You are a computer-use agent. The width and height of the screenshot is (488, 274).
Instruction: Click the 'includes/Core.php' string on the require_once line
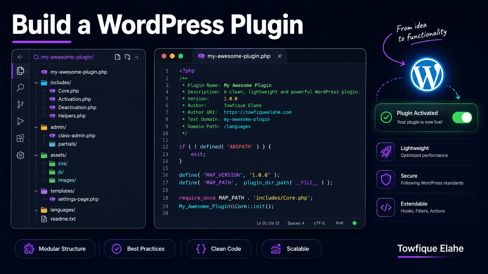(281, 198)
